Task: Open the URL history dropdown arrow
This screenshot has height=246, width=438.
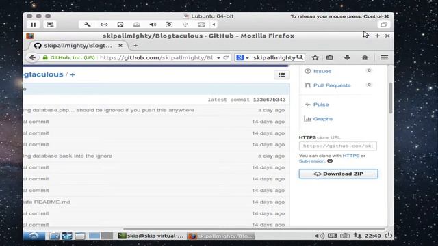Action: point(218,57)
